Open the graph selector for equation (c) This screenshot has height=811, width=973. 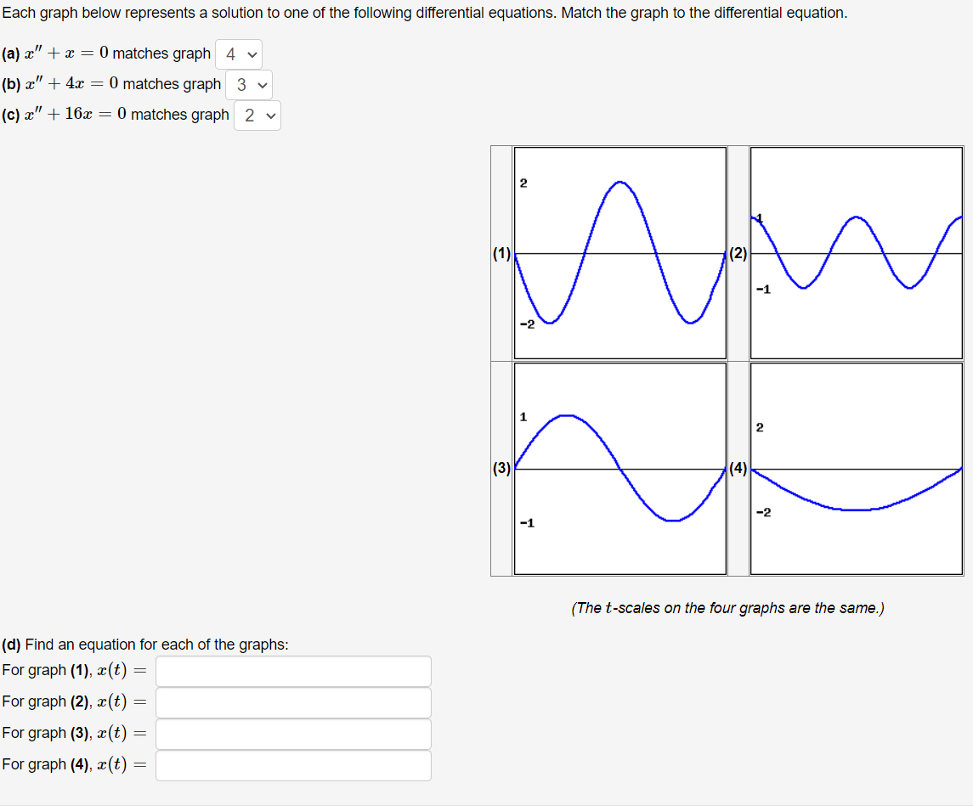[257, 115]
